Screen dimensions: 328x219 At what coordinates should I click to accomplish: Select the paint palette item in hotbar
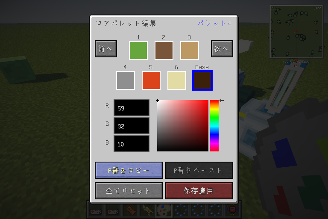(164, 210)
